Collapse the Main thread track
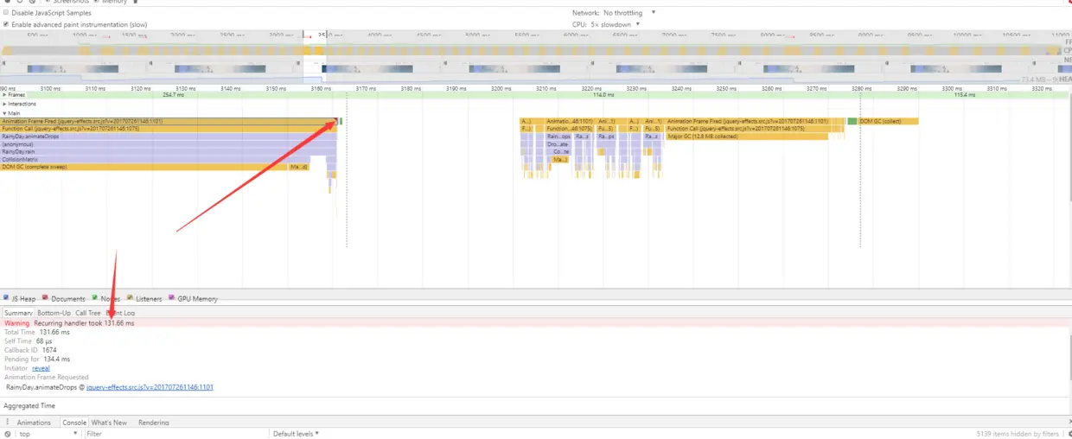This screenshot has width=1072, height=439. (x=4, y=112)
